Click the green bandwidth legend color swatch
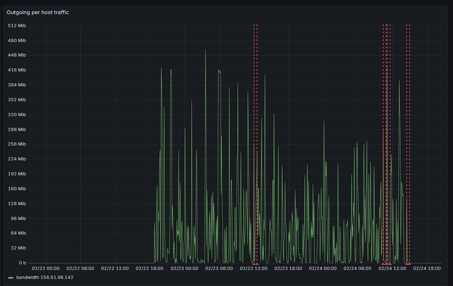The width and height of the screenshot is (453, 286). pyautogui.click(x=11, y=278)
